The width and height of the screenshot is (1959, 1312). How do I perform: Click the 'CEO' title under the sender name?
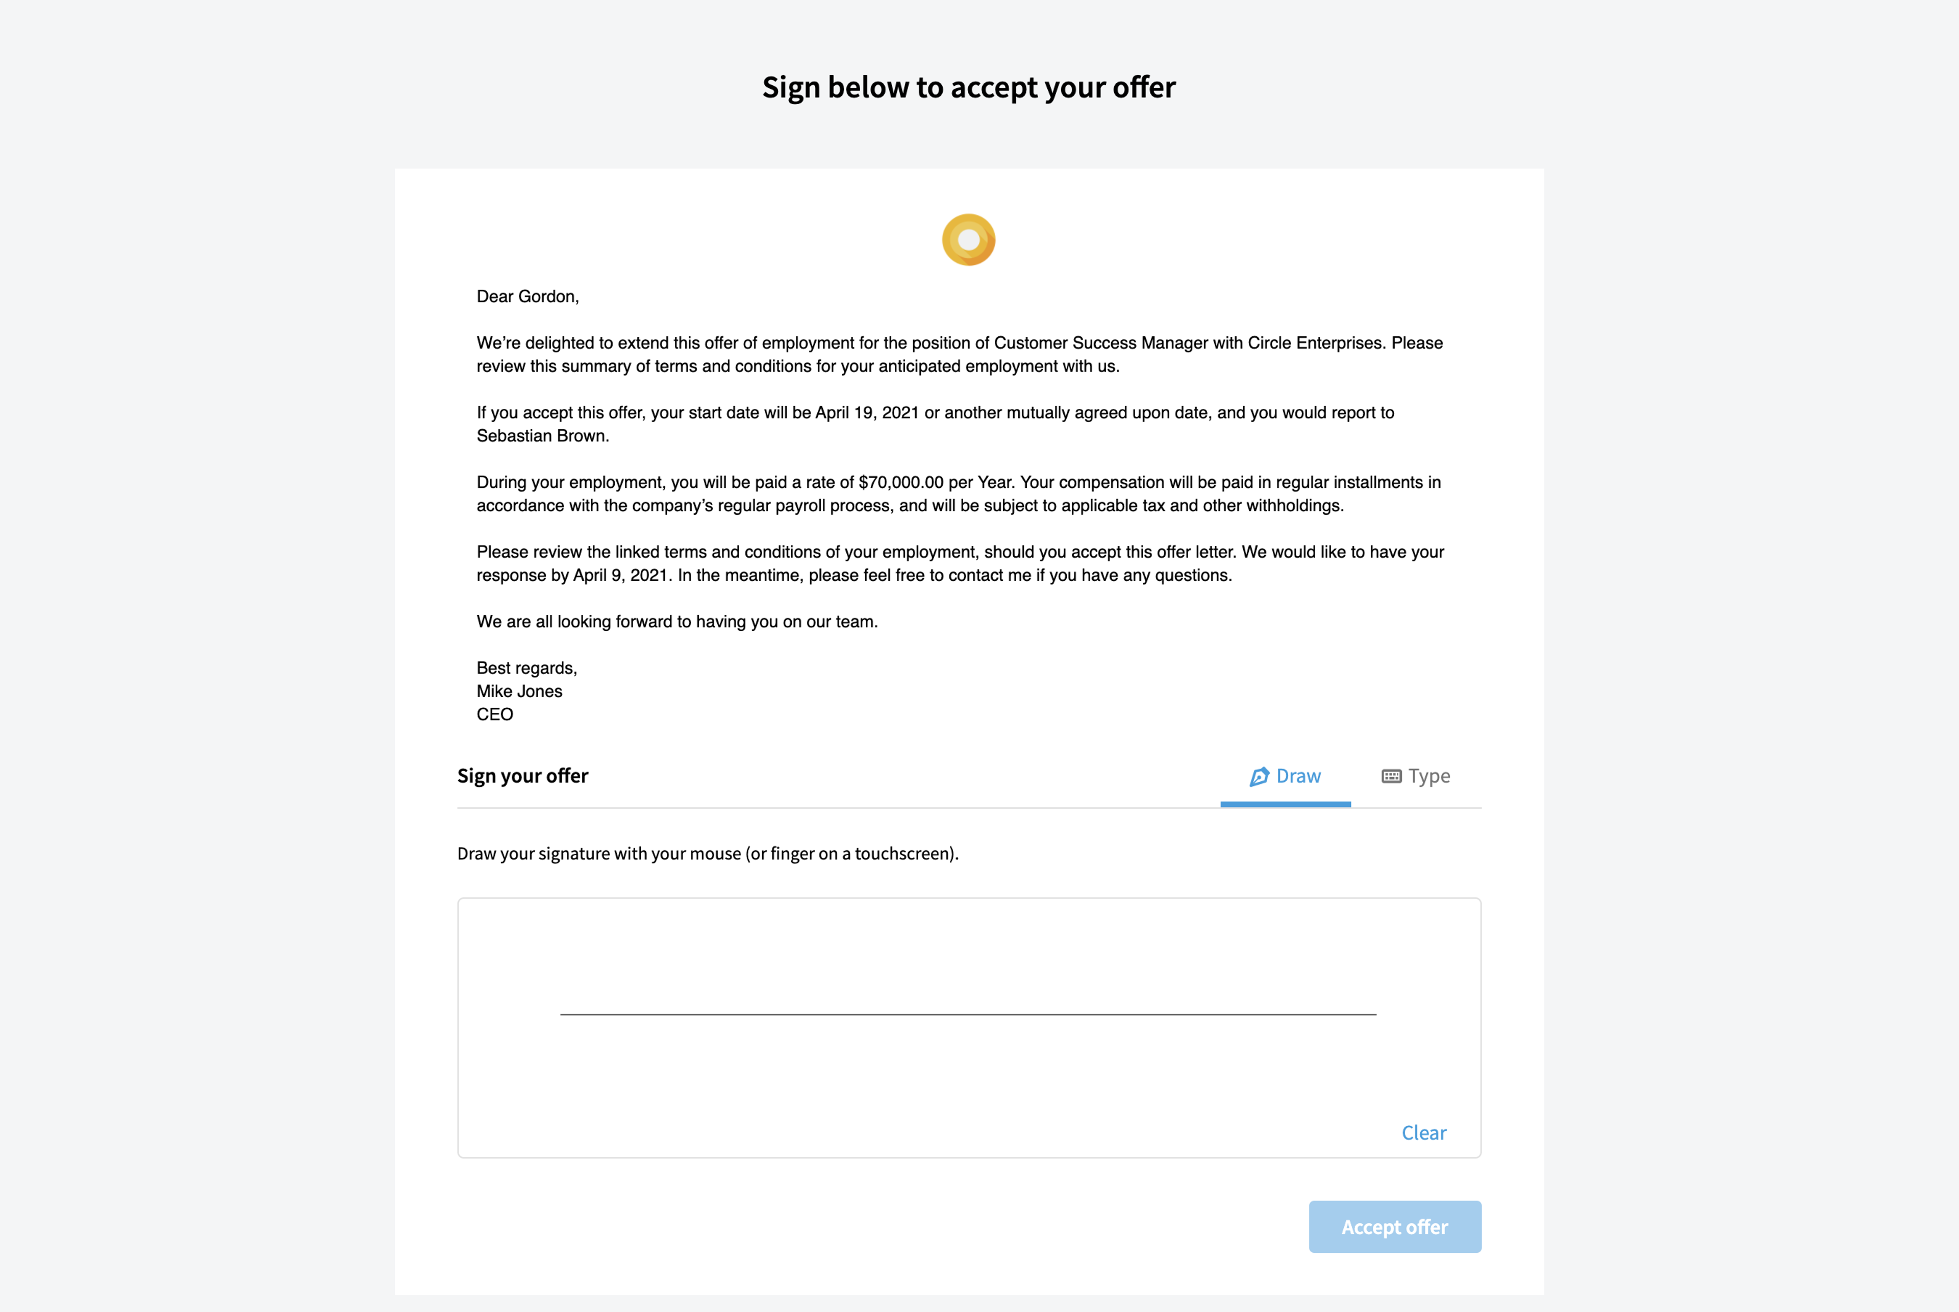coord(494,714)
